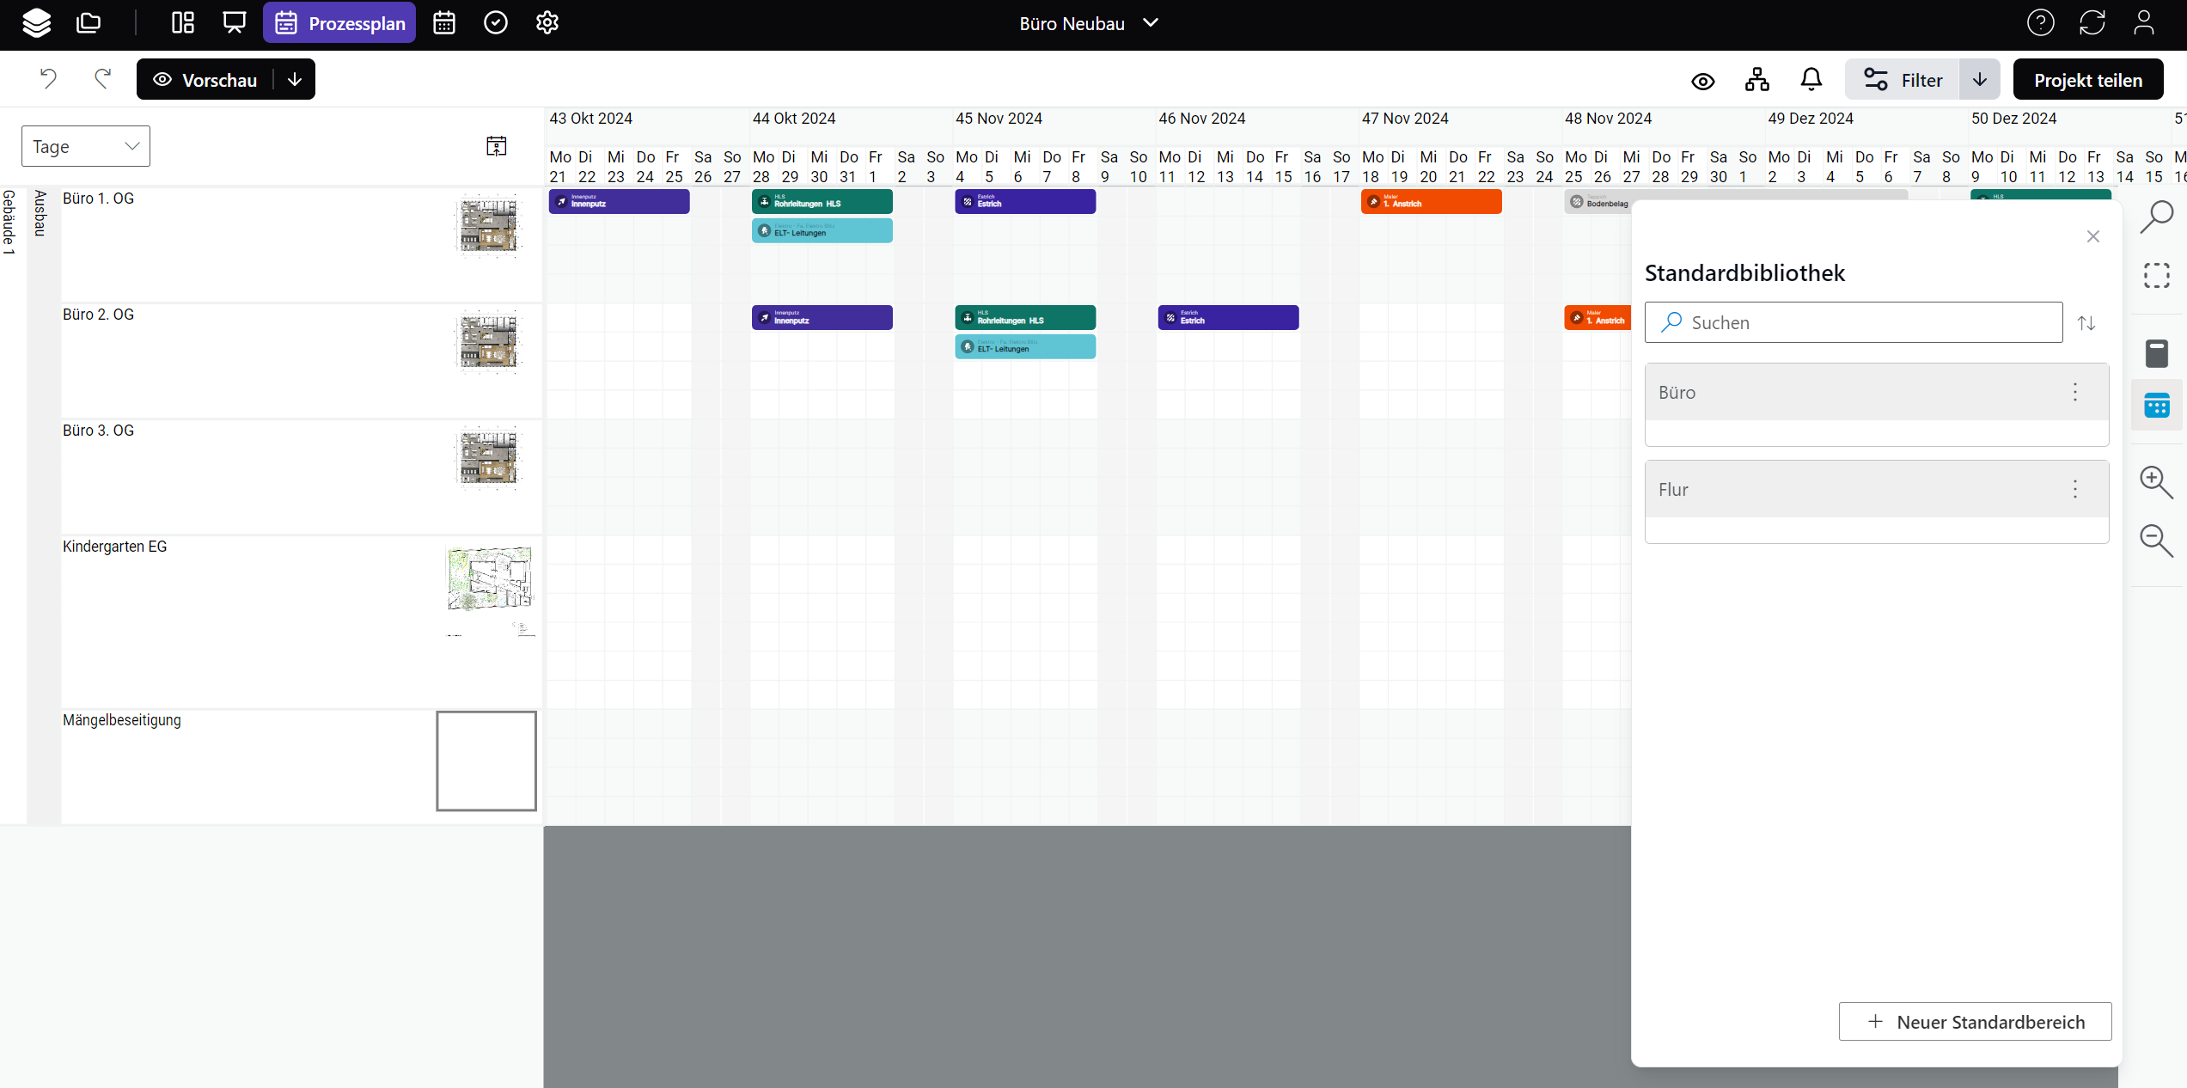Zoom out with the minus magnifier

2156,541
